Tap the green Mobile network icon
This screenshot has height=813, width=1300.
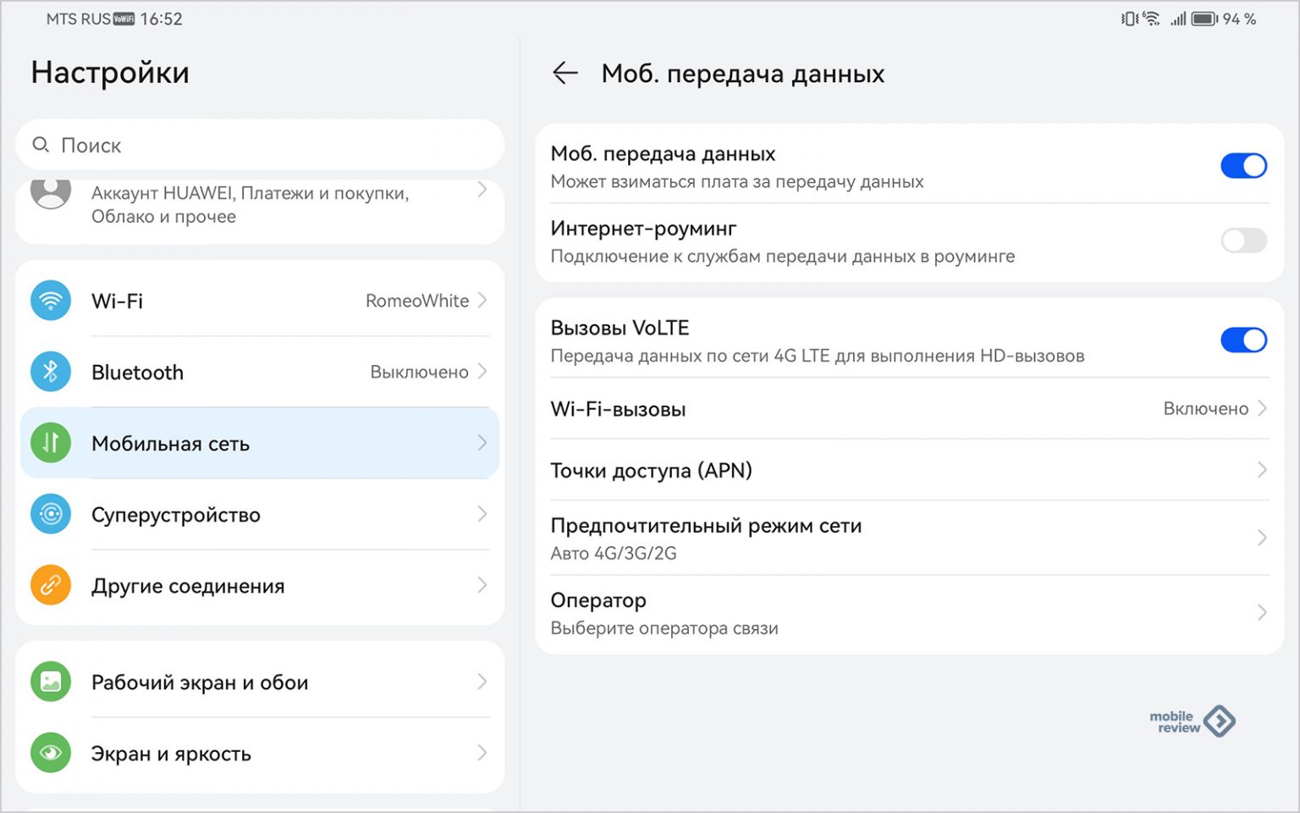click(x=51, y=443)
